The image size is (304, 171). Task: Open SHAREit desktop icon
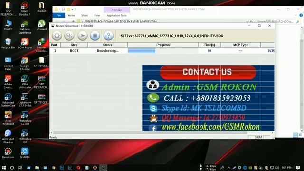tap(25, 153)
